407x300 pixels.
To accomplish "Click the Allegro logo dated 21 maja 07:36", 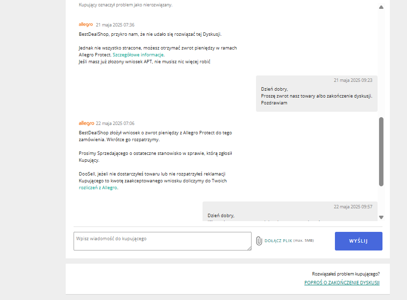I will [x=86, y=24].
